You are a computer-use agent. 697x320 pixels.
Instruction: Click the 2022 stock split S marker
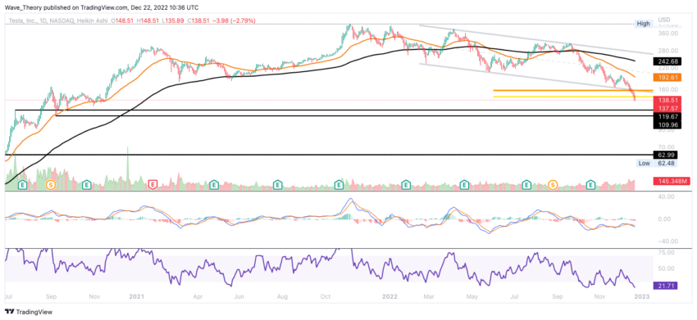[x=553, y=183]
